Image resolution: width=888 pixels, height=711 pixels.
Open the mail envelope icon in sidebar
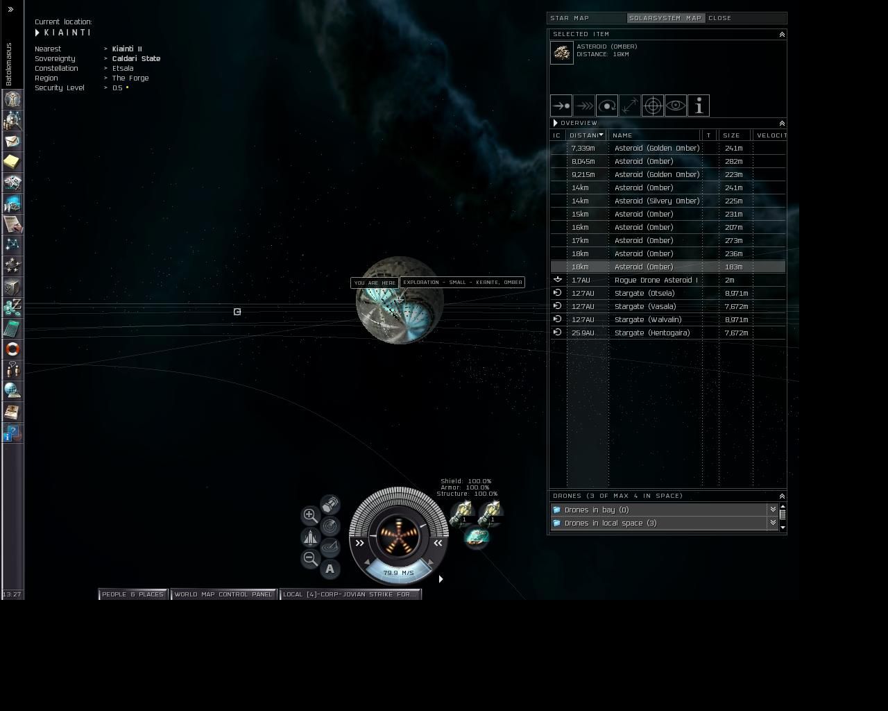12,141
